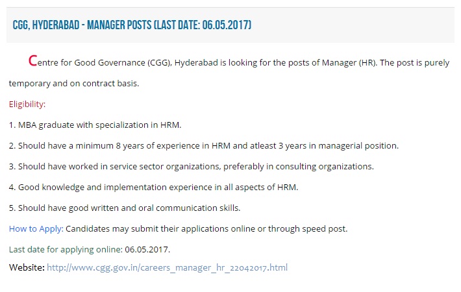Click the written and oral communication line
This screenshot has height=292, width=461.
(x=125, y=208)
